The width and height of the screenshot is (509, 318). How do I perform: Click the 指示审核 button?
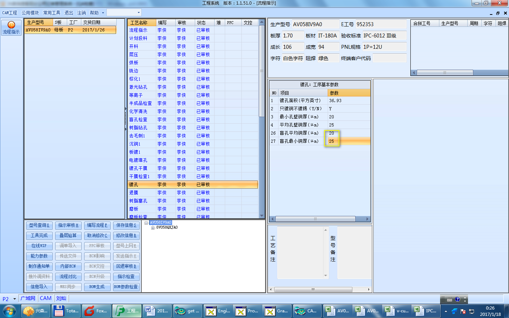68,225
